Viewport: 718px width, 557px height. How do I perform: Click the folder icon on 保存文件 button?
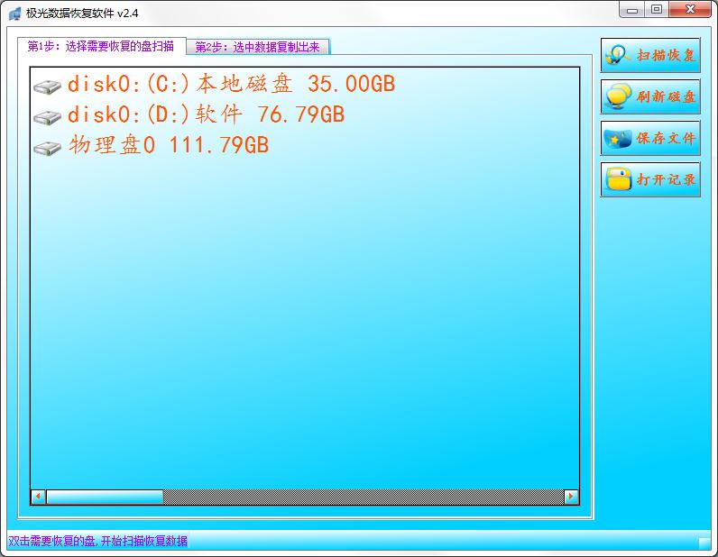pos(618,139)
